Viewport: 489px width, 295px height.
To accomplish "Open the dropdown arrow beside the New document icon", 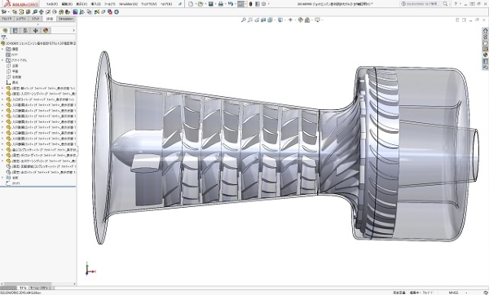I will (x=196, y=4).
